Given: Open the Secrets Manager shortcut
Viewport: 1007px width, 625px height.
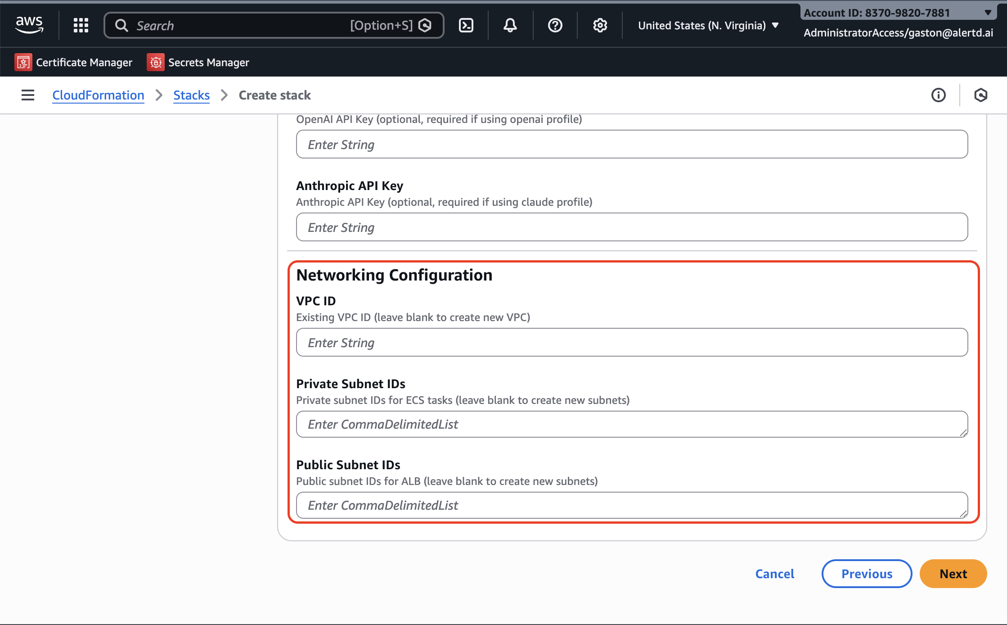Looking at the screenshot, I should click(198, 62).
